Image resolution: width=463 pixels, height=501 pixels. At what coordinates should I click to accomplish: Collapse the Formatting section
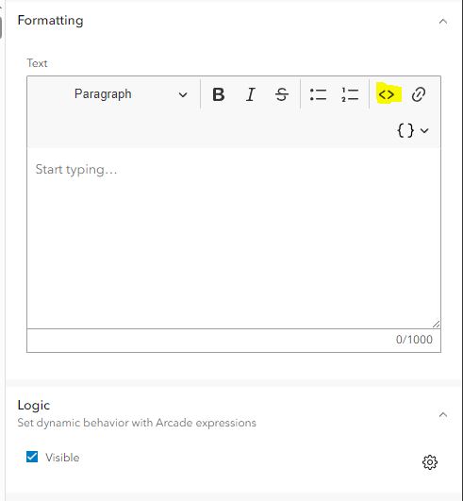(x=442, y=22)
